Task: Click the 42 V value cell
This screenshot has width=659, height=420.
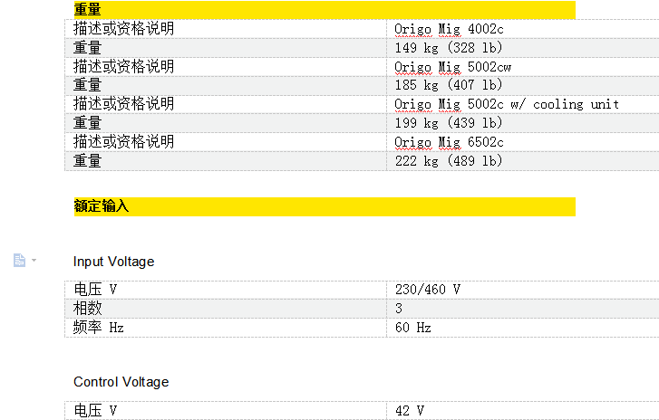Action: (x=410, y=411)
